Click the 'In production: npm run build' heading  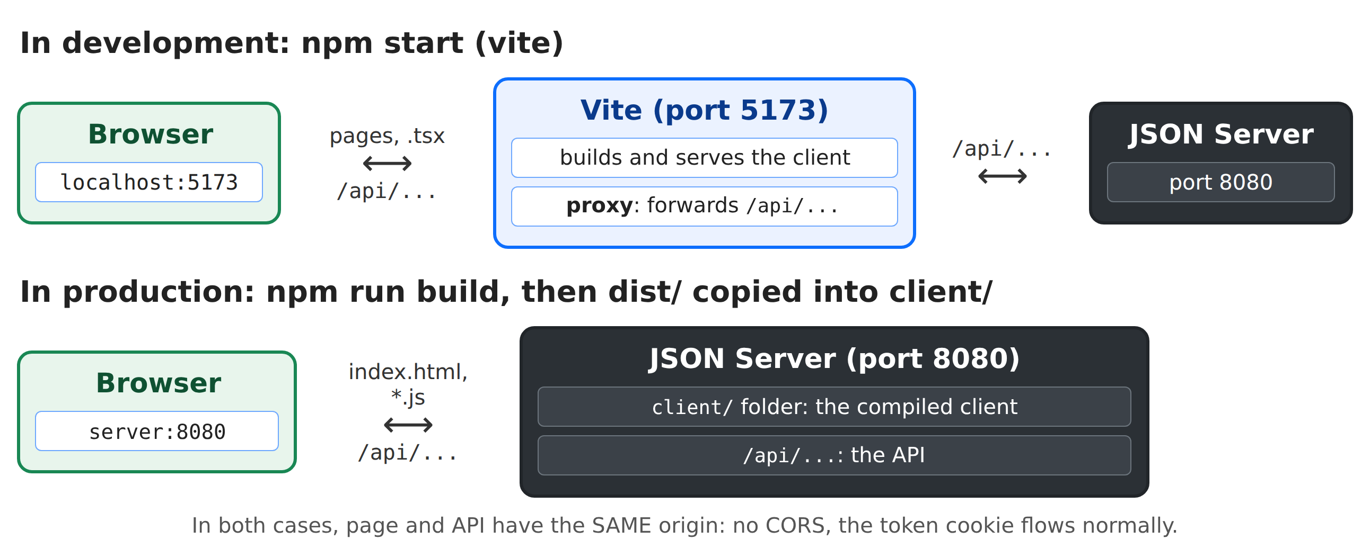pyautogui.click(x=506, y=292)
